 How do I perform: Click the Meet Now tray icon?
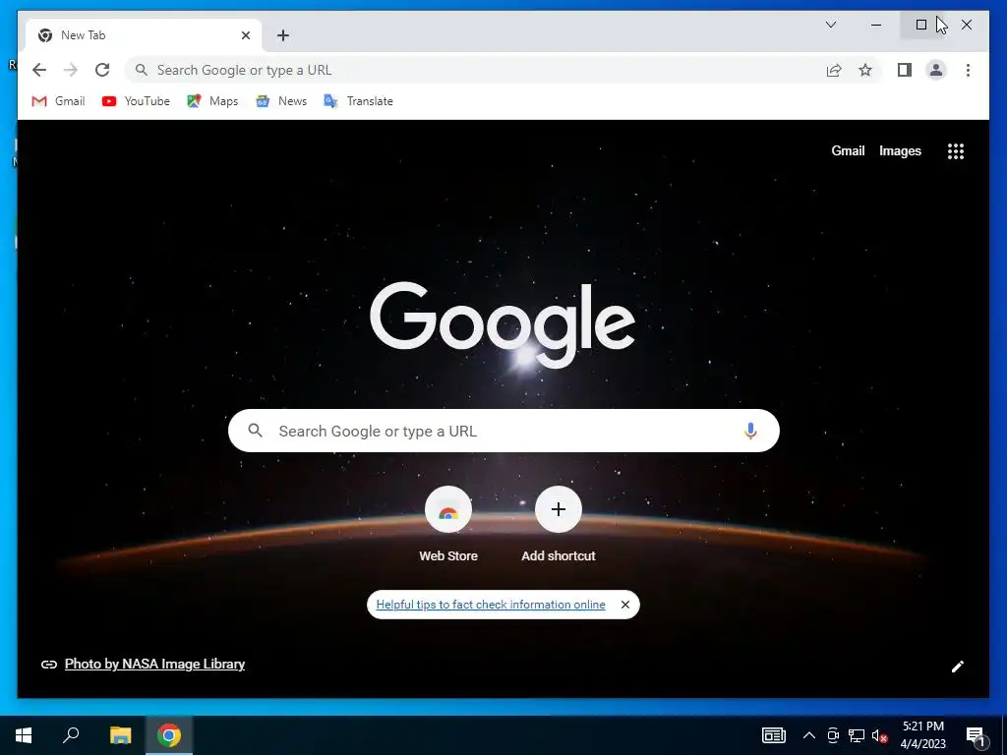point(833,735)
